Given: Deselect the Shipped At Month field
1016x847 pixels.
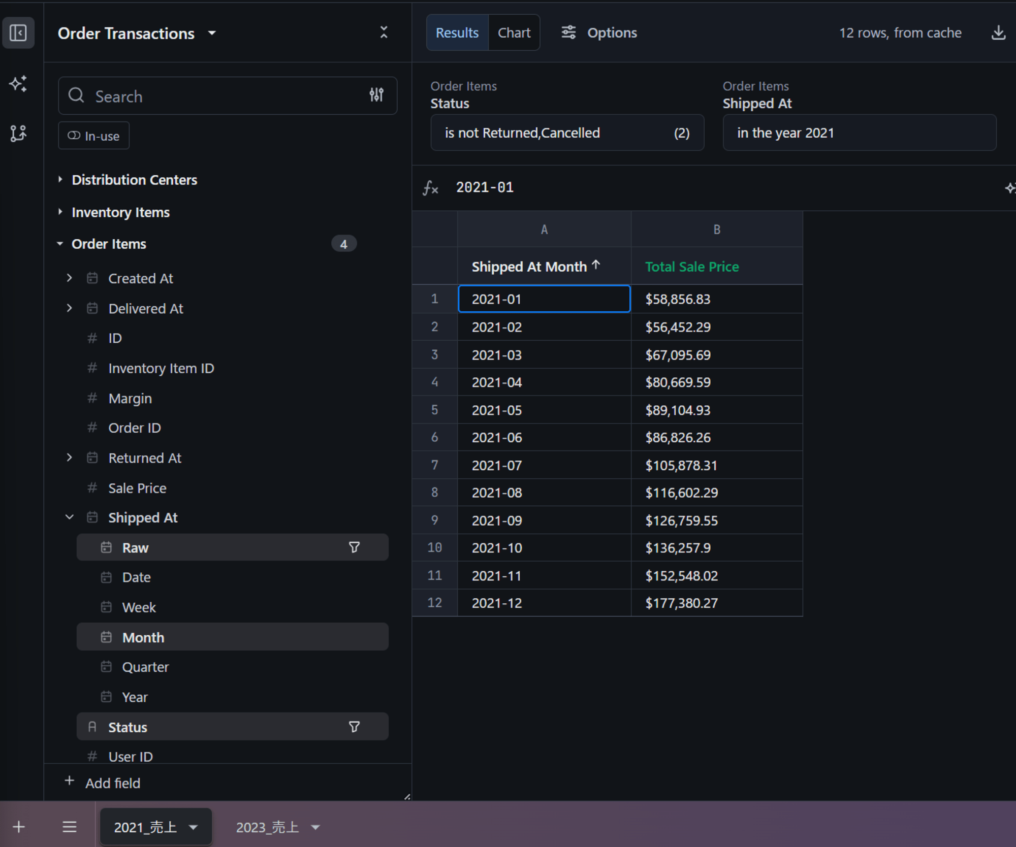Looking at the screenshot, I should coord(232,637).
